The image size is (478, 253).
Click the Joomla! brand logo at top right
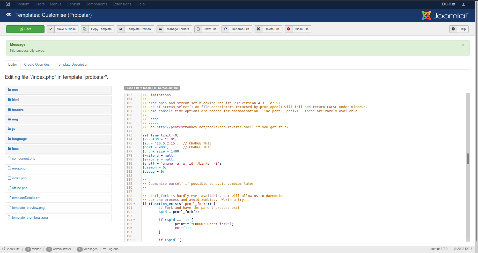pos(445,16)
